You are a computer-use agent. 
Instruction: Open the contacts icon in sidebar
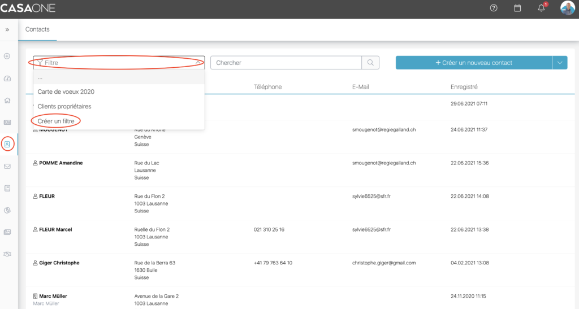7,144
